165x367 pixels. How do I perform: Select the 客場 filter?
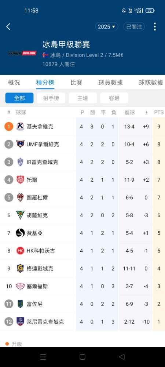click(114, 98)
